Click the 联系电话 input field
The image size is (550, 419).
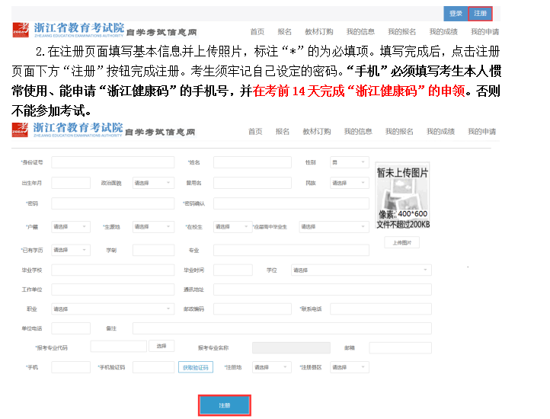point(381,309)
